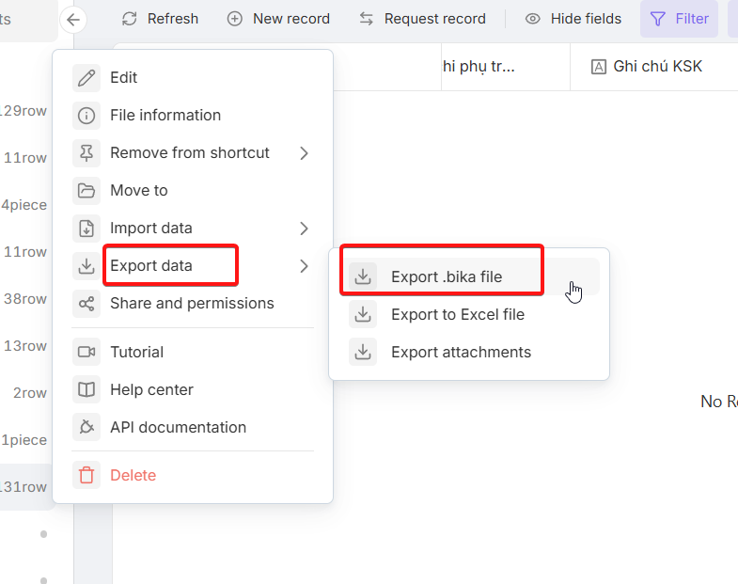Click the pin icon for Remove from shortcut
This screenshot has height=584, width=738.
(86, 153)
